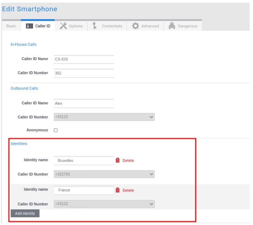This screenshot has width=253, height=225.
Task: Open Outbound Calls Caller ID Number dropdown
Action: pyautogui.click(x=103, y=117)
